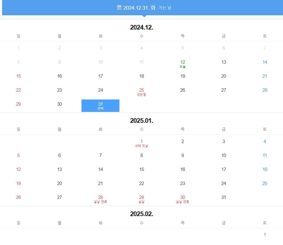Choose December 15, 2024
The height and width of the screenshot is (245, 283).
[x=18, y=76]
